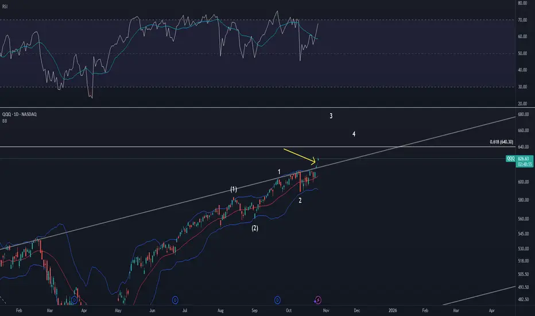Click the 482.50 price axis label

coord(524,299)
